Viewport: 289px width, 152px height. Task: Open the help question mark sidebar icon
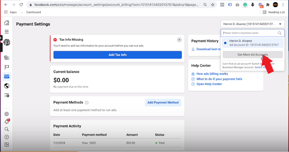coord(7,137)
